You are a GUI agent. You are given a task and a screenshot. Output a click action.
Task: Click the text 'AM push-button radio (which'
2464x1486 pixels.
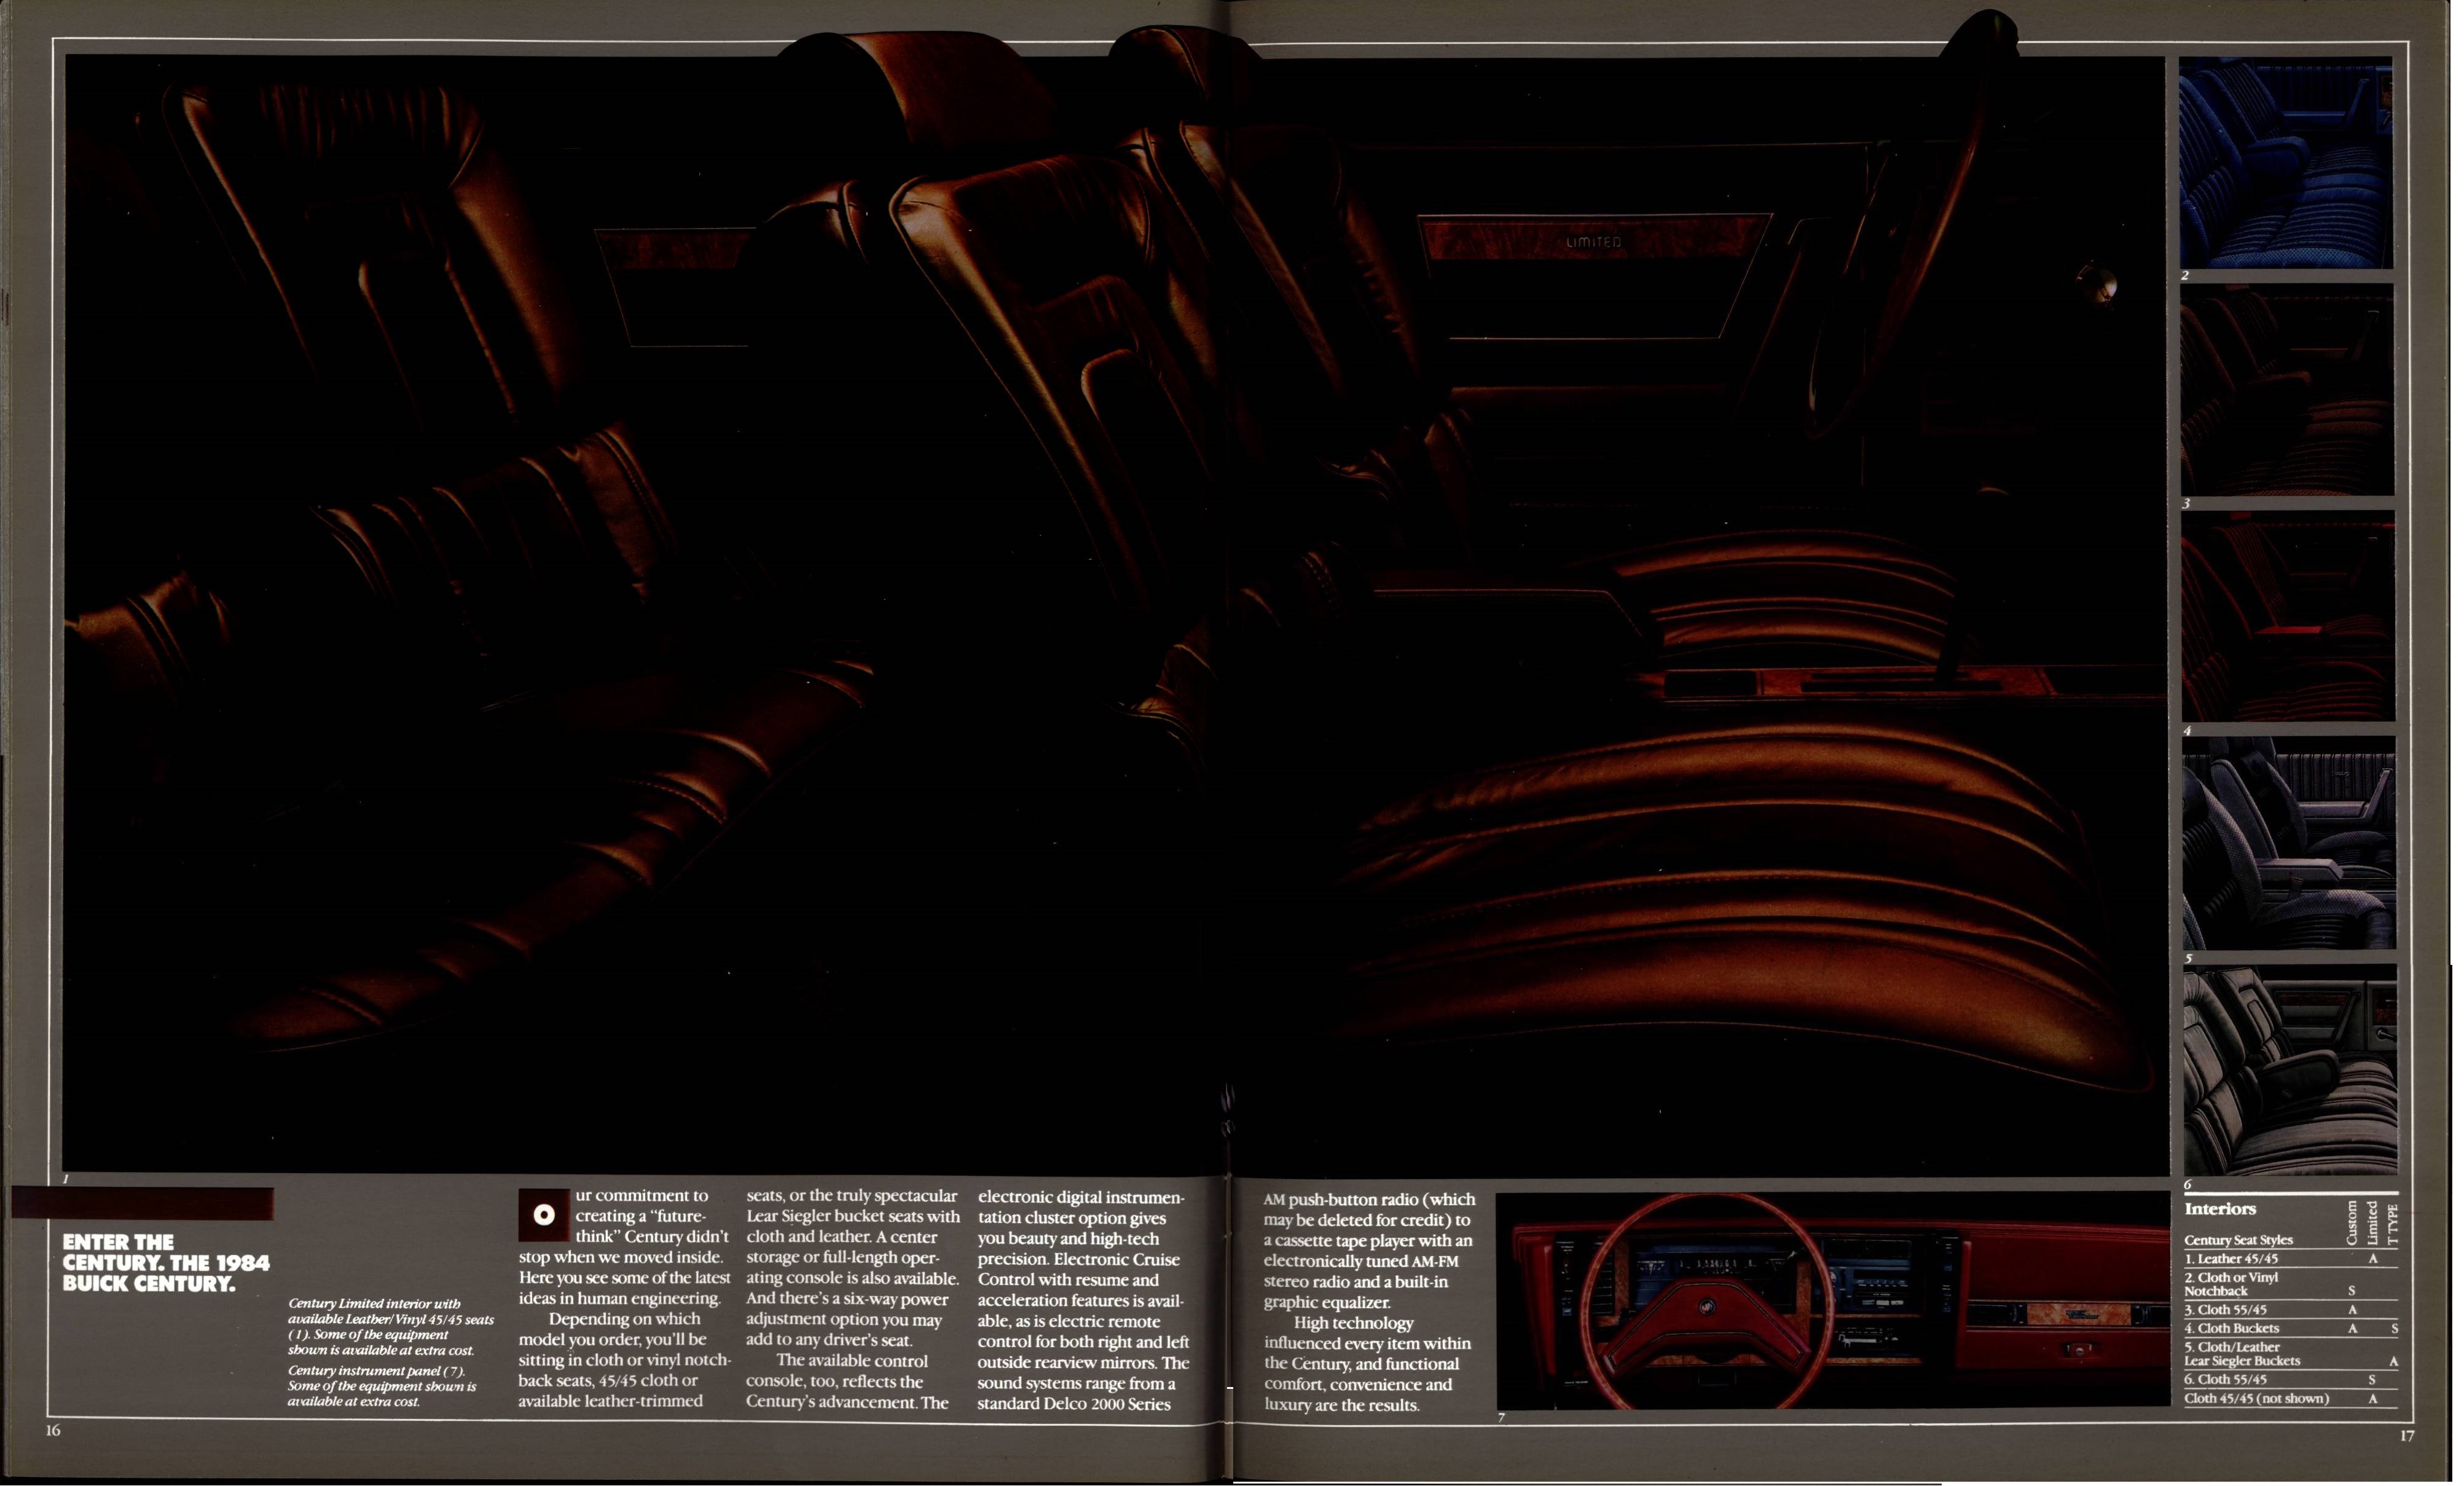pos(1369,1199)
